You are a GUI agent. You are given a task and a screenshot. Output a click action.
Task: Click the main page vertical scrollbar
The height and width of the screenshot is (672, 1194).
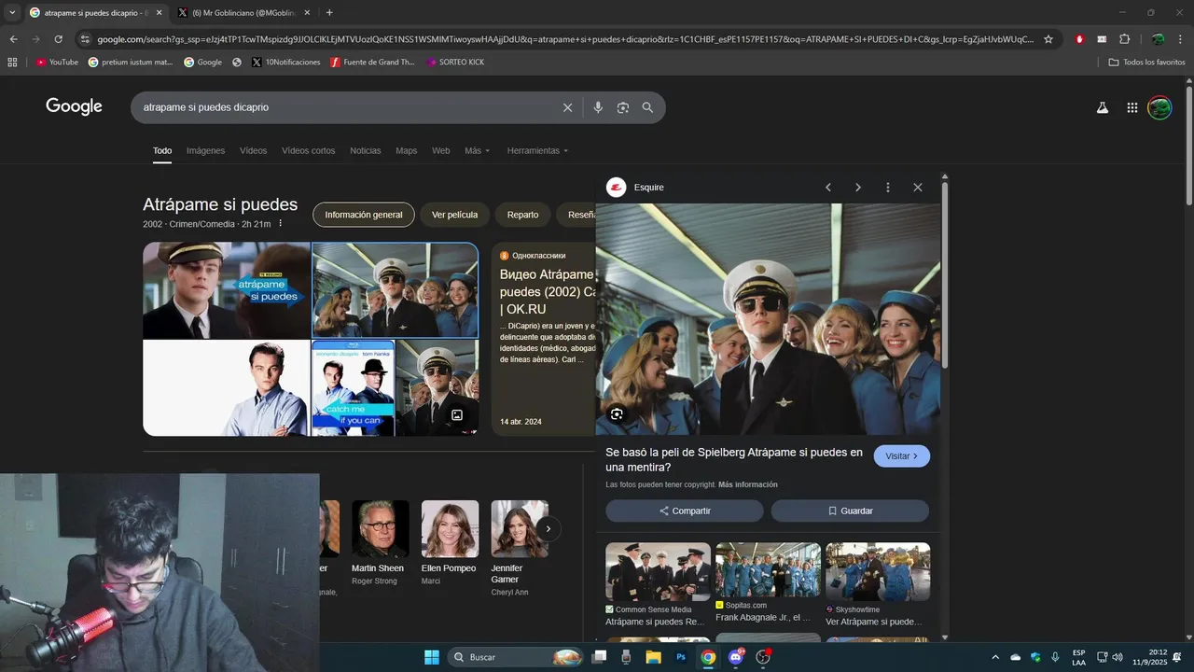(1188, 145)
